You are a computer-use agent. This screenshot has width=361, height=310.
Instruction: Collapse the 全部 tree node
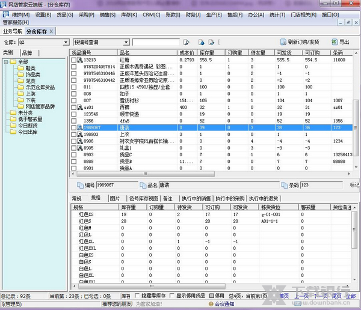point(6,62)
